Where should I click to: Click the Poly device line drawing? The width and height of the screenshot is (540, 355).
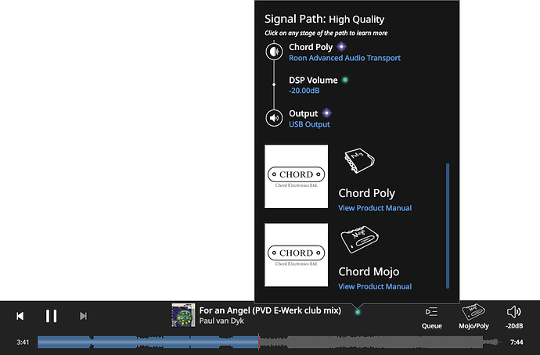[359, 160]
